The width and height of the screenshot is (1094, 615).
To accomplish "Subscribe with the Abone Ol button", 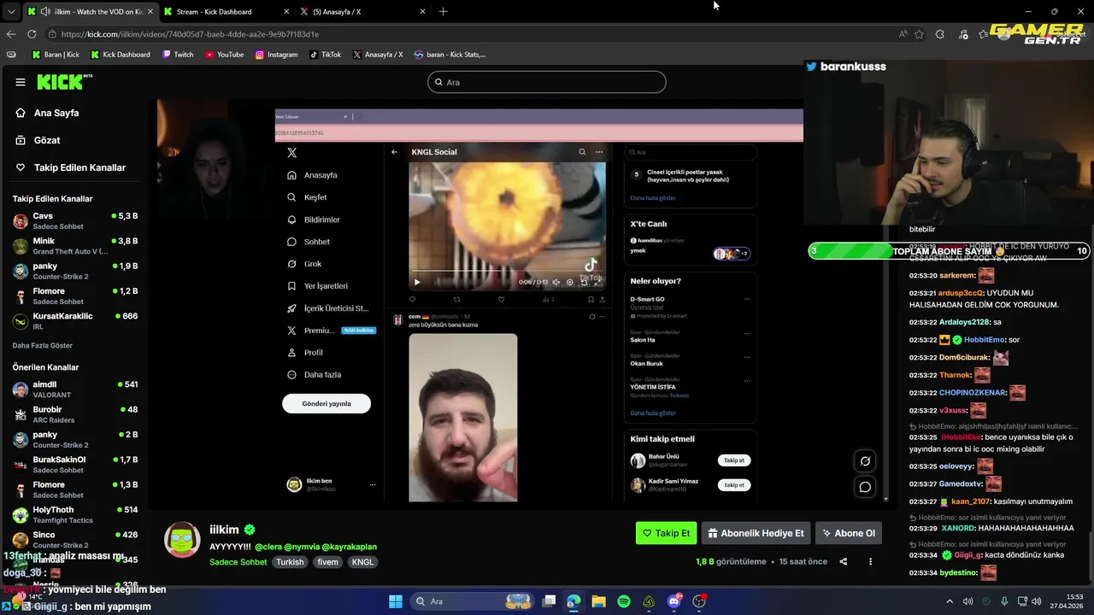I will coord(849,533).
